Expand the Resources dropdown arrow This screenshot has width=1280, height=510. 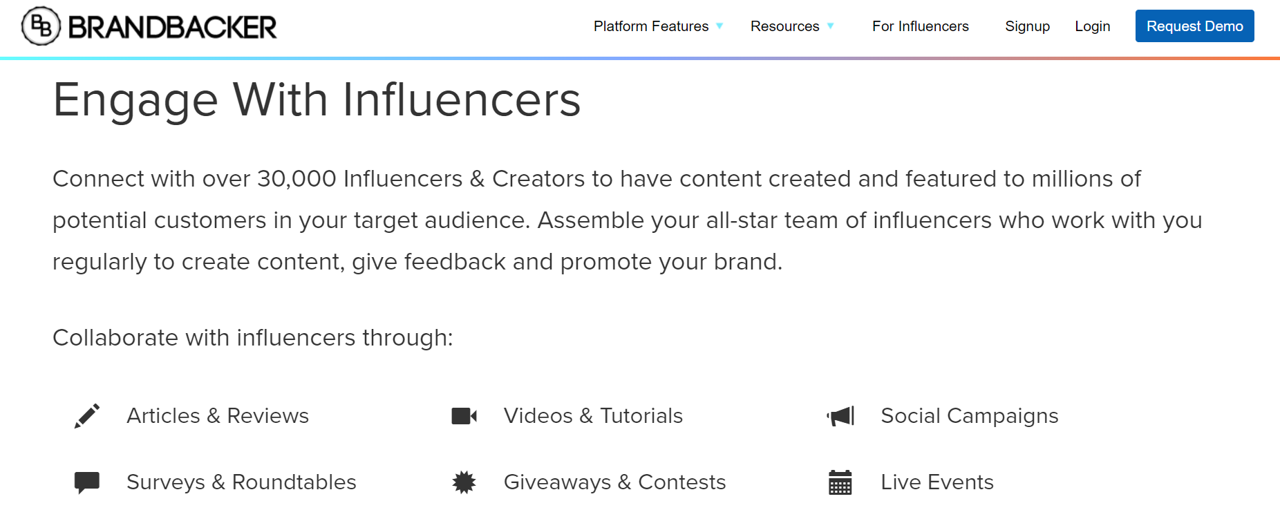click(x=830, y=26)
